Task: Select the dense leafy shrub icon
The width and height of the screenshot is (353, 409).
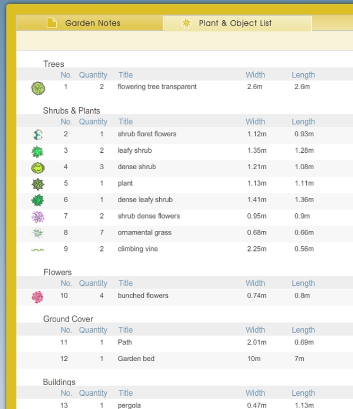Action: [38, 201]
